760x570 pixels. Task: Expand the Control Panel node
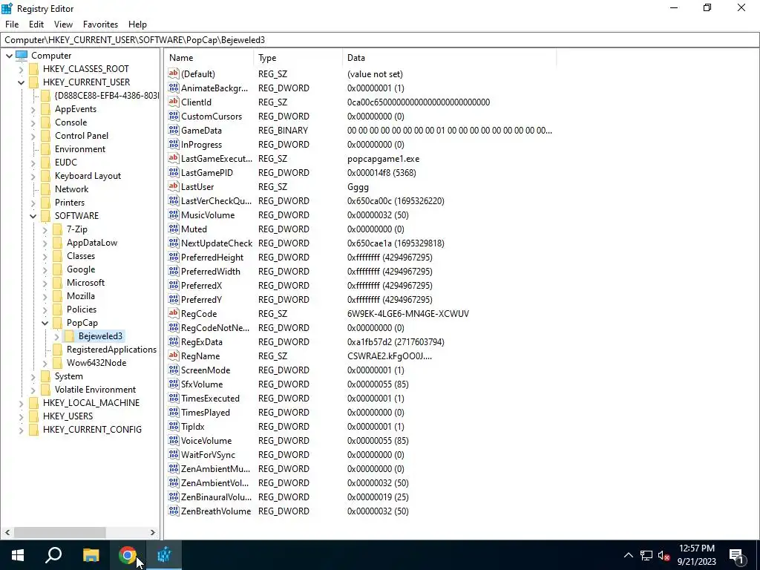33,136
